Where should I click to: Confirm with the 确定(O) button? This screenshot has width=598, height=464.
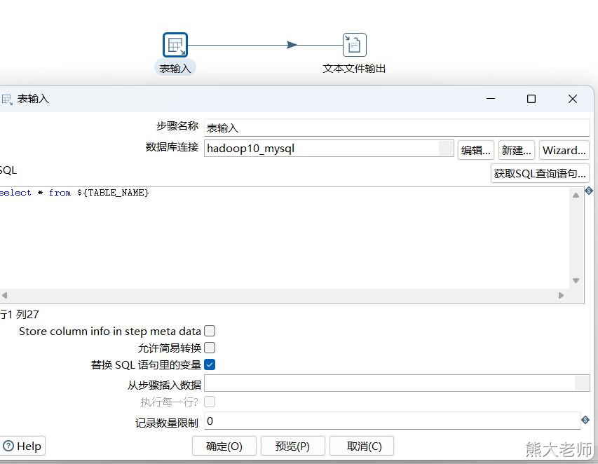(224, 446)
